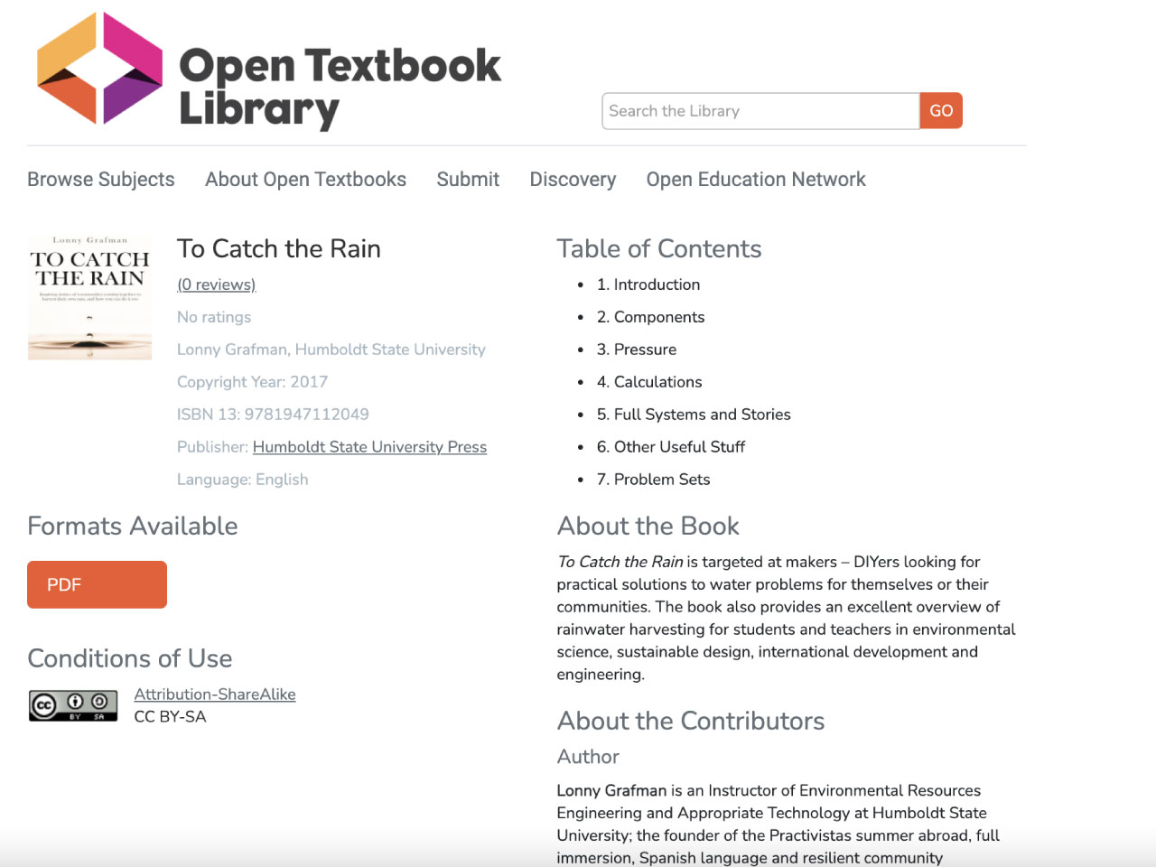Image resolution: width=1156 pixels, height=867 pixels.
Task: Open Humboldt State University Press link
Action: (369, 447)
